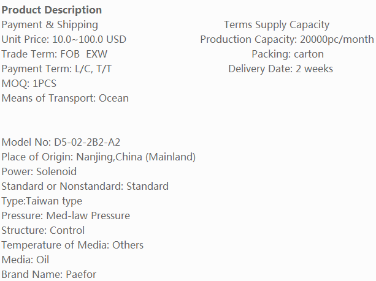
Task: Select the Payment & Shipping text
Action: (x=50, y=25)
